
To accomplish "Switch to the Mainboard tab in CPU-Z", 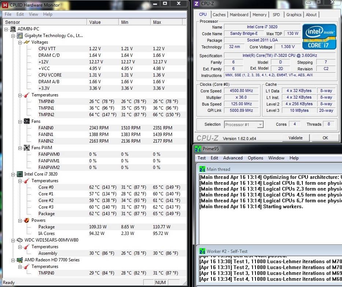I will (x=239, y=15).
